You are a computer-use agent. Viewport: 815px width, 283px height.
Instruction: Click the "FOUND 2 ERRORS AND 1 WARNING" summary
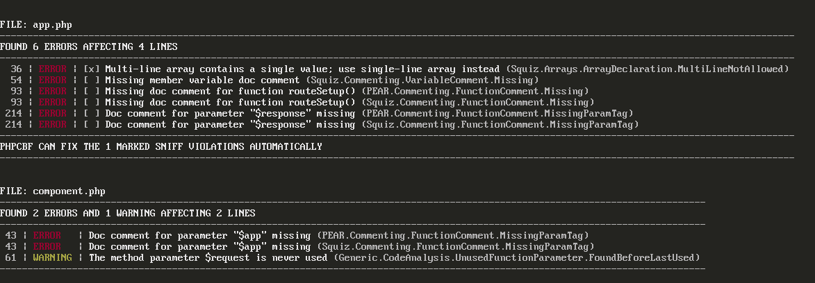[128, 213]
